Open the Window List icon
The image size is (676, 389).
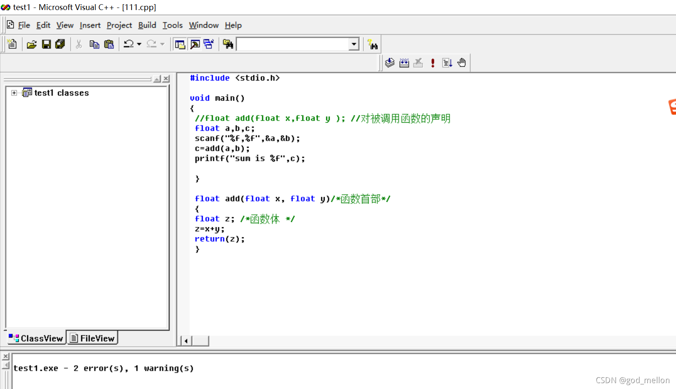tap(209, 44)
